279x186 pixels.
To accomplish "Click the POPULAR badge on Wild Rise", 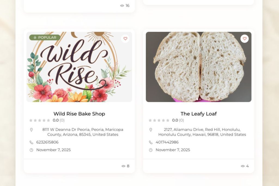I will pos(45,38).
